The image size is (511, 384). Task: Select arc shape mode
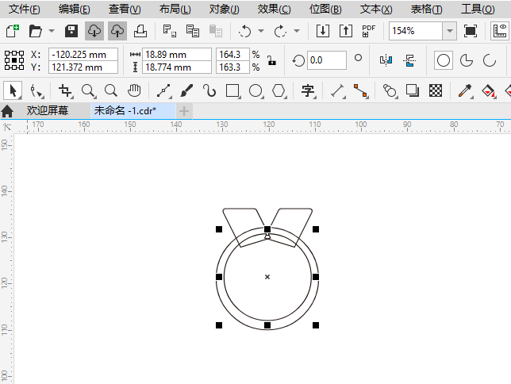pyautogui.click(x=489, y=60)
